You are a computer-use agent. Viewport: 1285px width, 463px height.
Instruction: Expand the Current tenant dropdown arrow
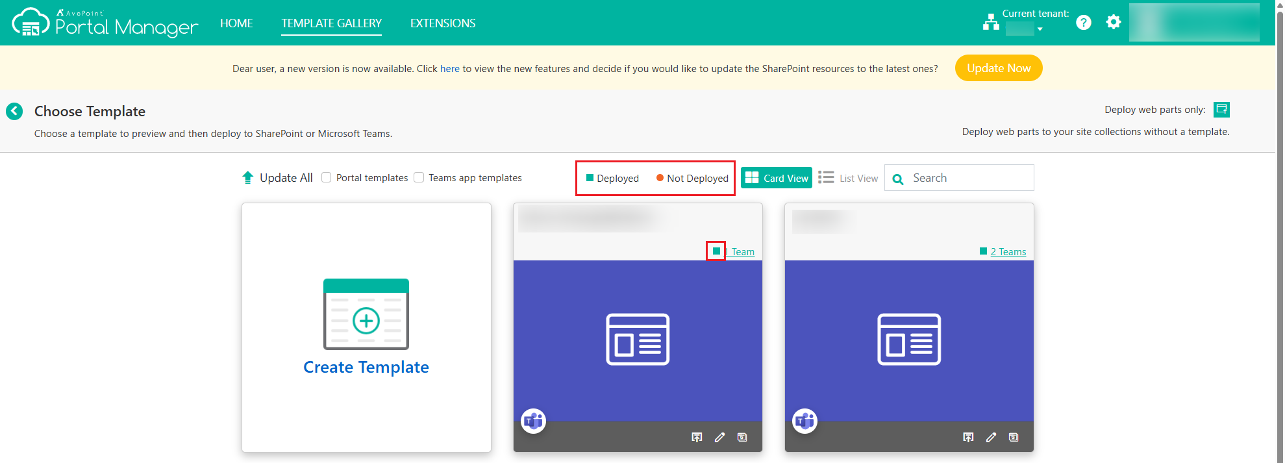point(1040,29)
